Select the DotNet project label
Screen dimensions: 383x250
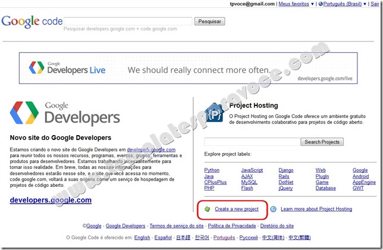tap(286, 182)
